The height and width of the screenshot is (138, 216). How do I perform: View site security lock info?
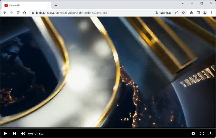tap(33, 13)
